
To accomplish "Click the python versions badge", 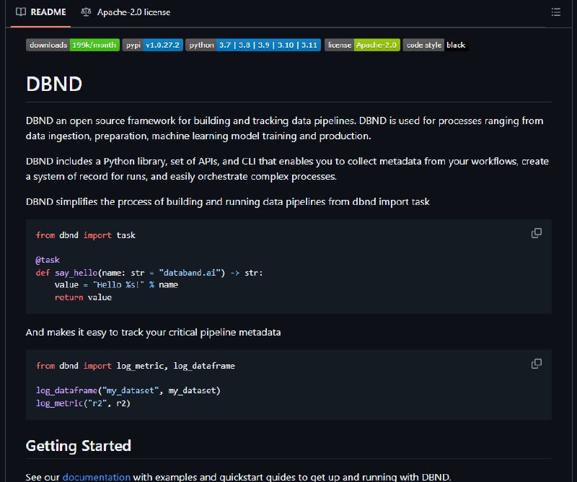I will 253,45.
